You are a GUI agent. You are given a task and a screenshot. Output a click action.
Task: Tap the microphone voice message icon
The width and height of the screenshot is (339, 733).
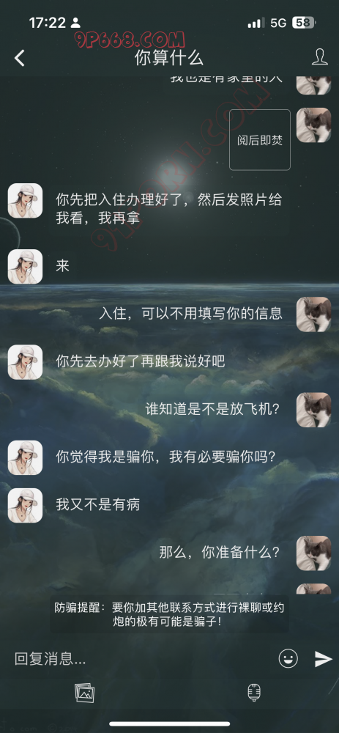pos(254,693)
